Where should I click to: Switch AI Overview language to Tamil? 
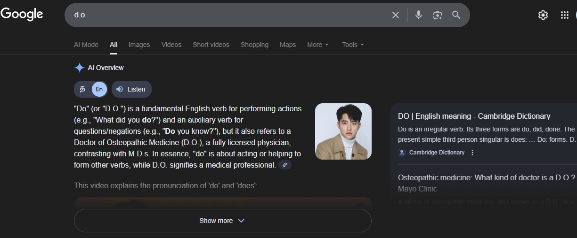coord(82,89)
